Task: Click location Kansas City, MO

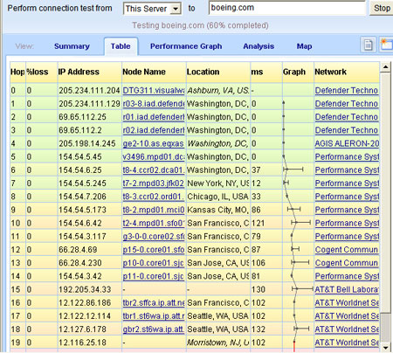Action: 217,210
